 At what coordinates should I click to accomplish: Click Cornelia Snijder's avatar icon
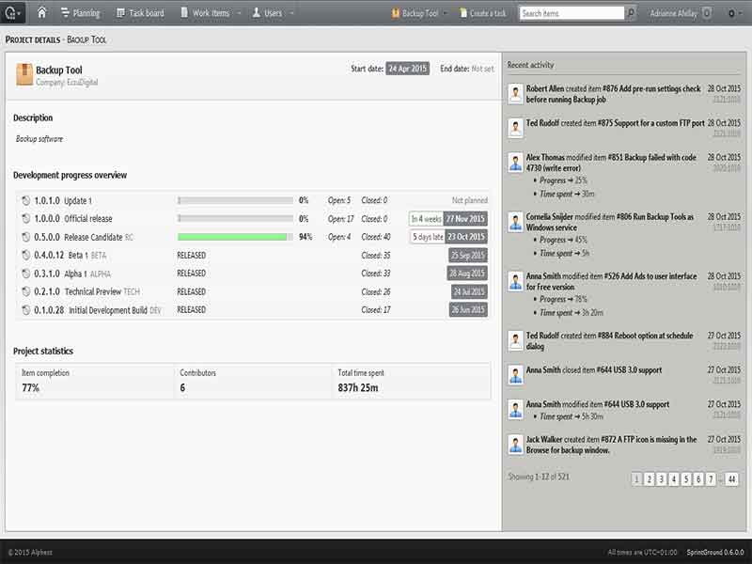coord(515,222)
